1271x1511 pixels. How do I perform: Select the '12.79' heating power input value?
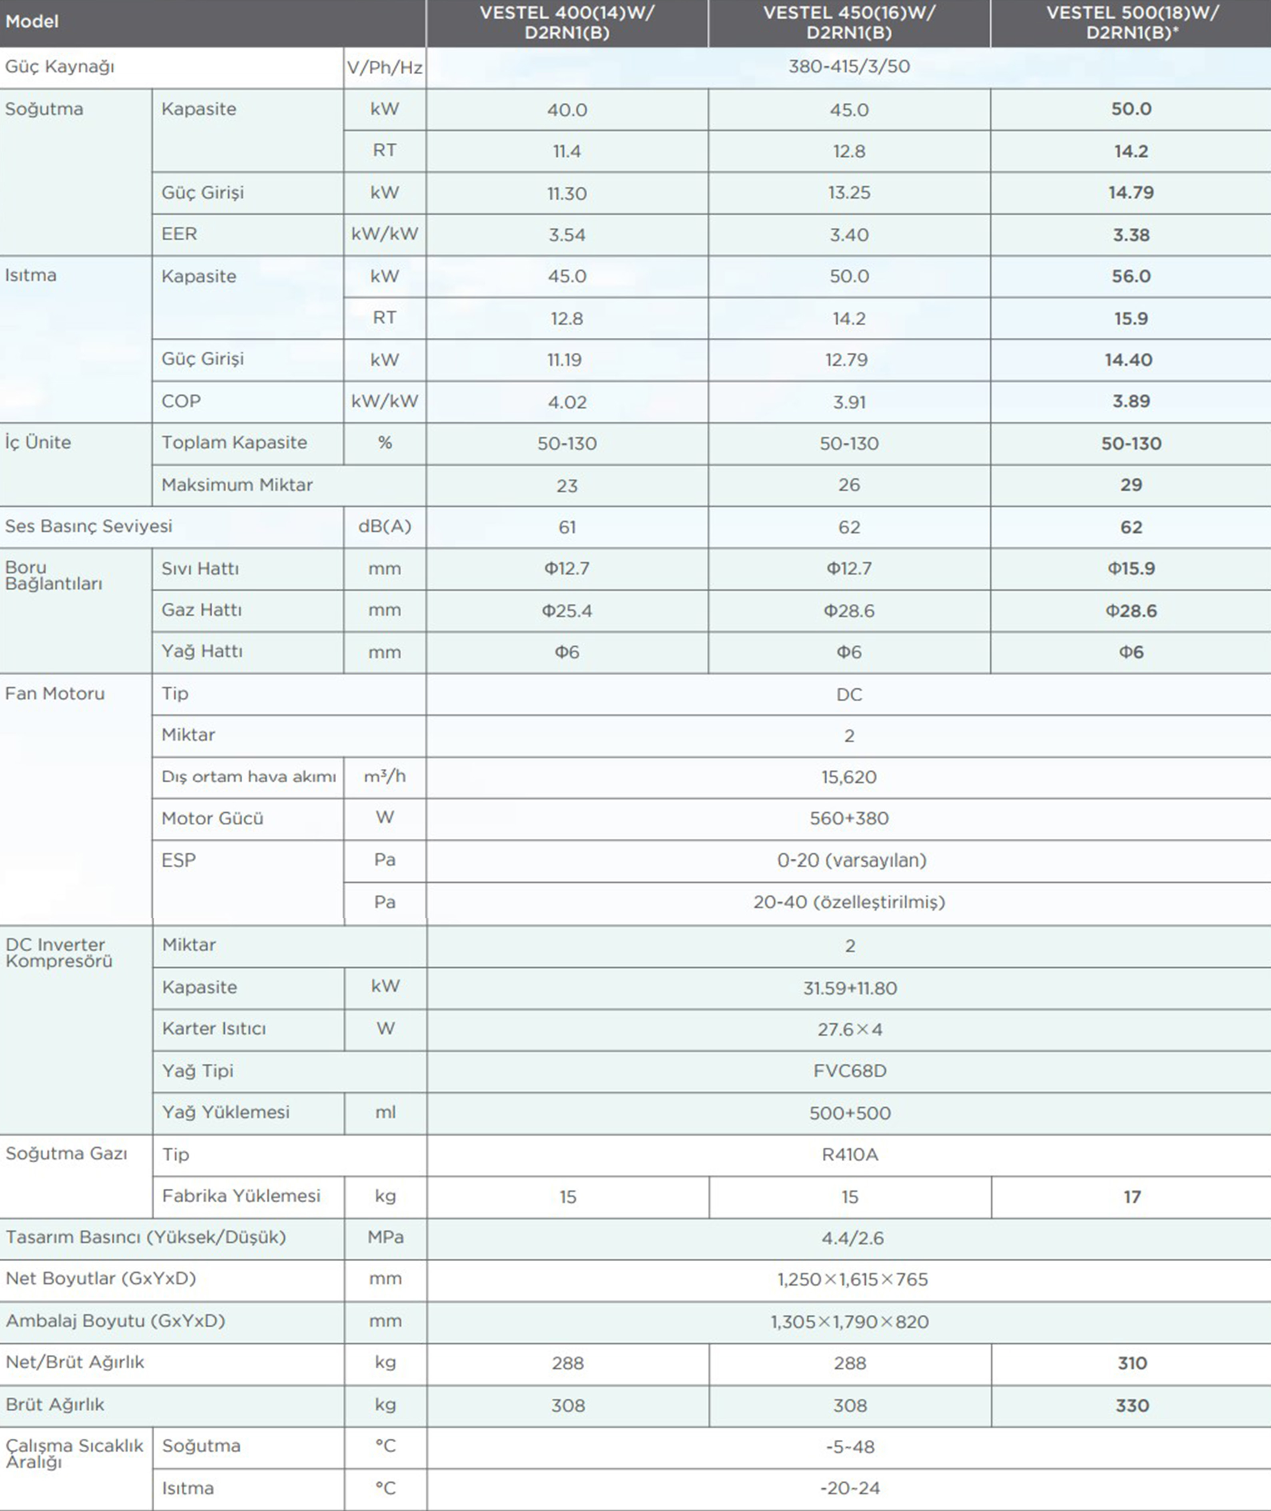[x=847, y=360]
